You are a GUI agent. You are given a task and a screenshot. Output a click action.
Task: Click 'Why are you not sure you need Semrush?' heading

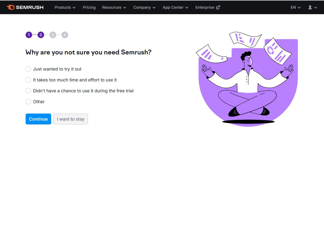click(x=88, y=52)
